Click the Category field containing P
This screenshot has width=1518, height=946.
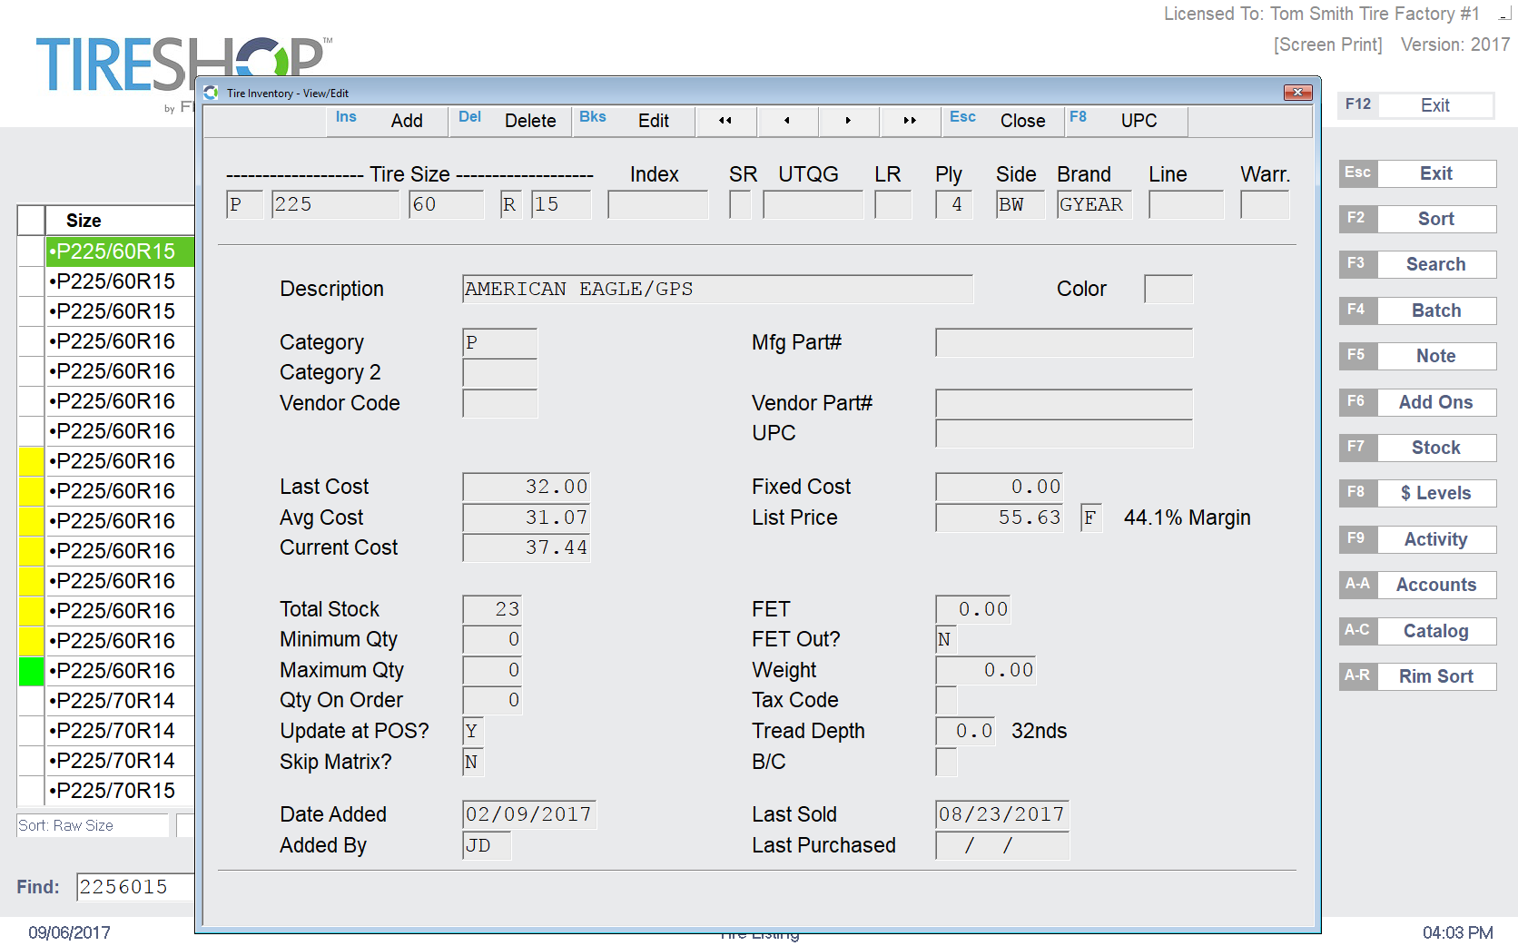tap(499, 342)
